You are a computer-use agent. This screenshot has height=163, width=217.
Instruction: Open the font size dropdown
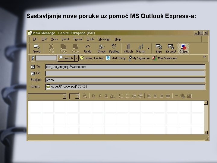(x=77, y=96)
